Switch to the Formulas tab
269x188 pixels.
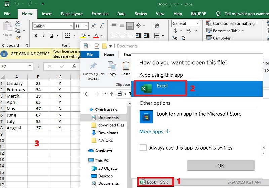[100, 14]
